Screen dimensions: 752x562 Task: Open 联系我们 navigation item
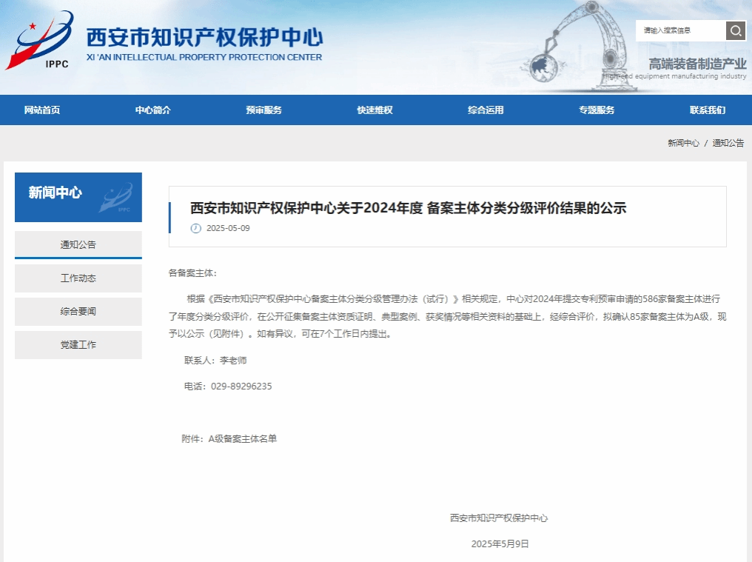click(x=708, y=110)
